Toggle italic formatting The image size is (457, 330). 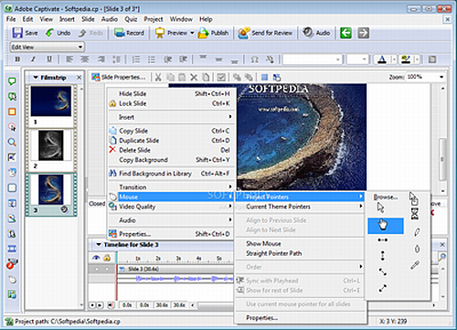[x=33, y=59]
